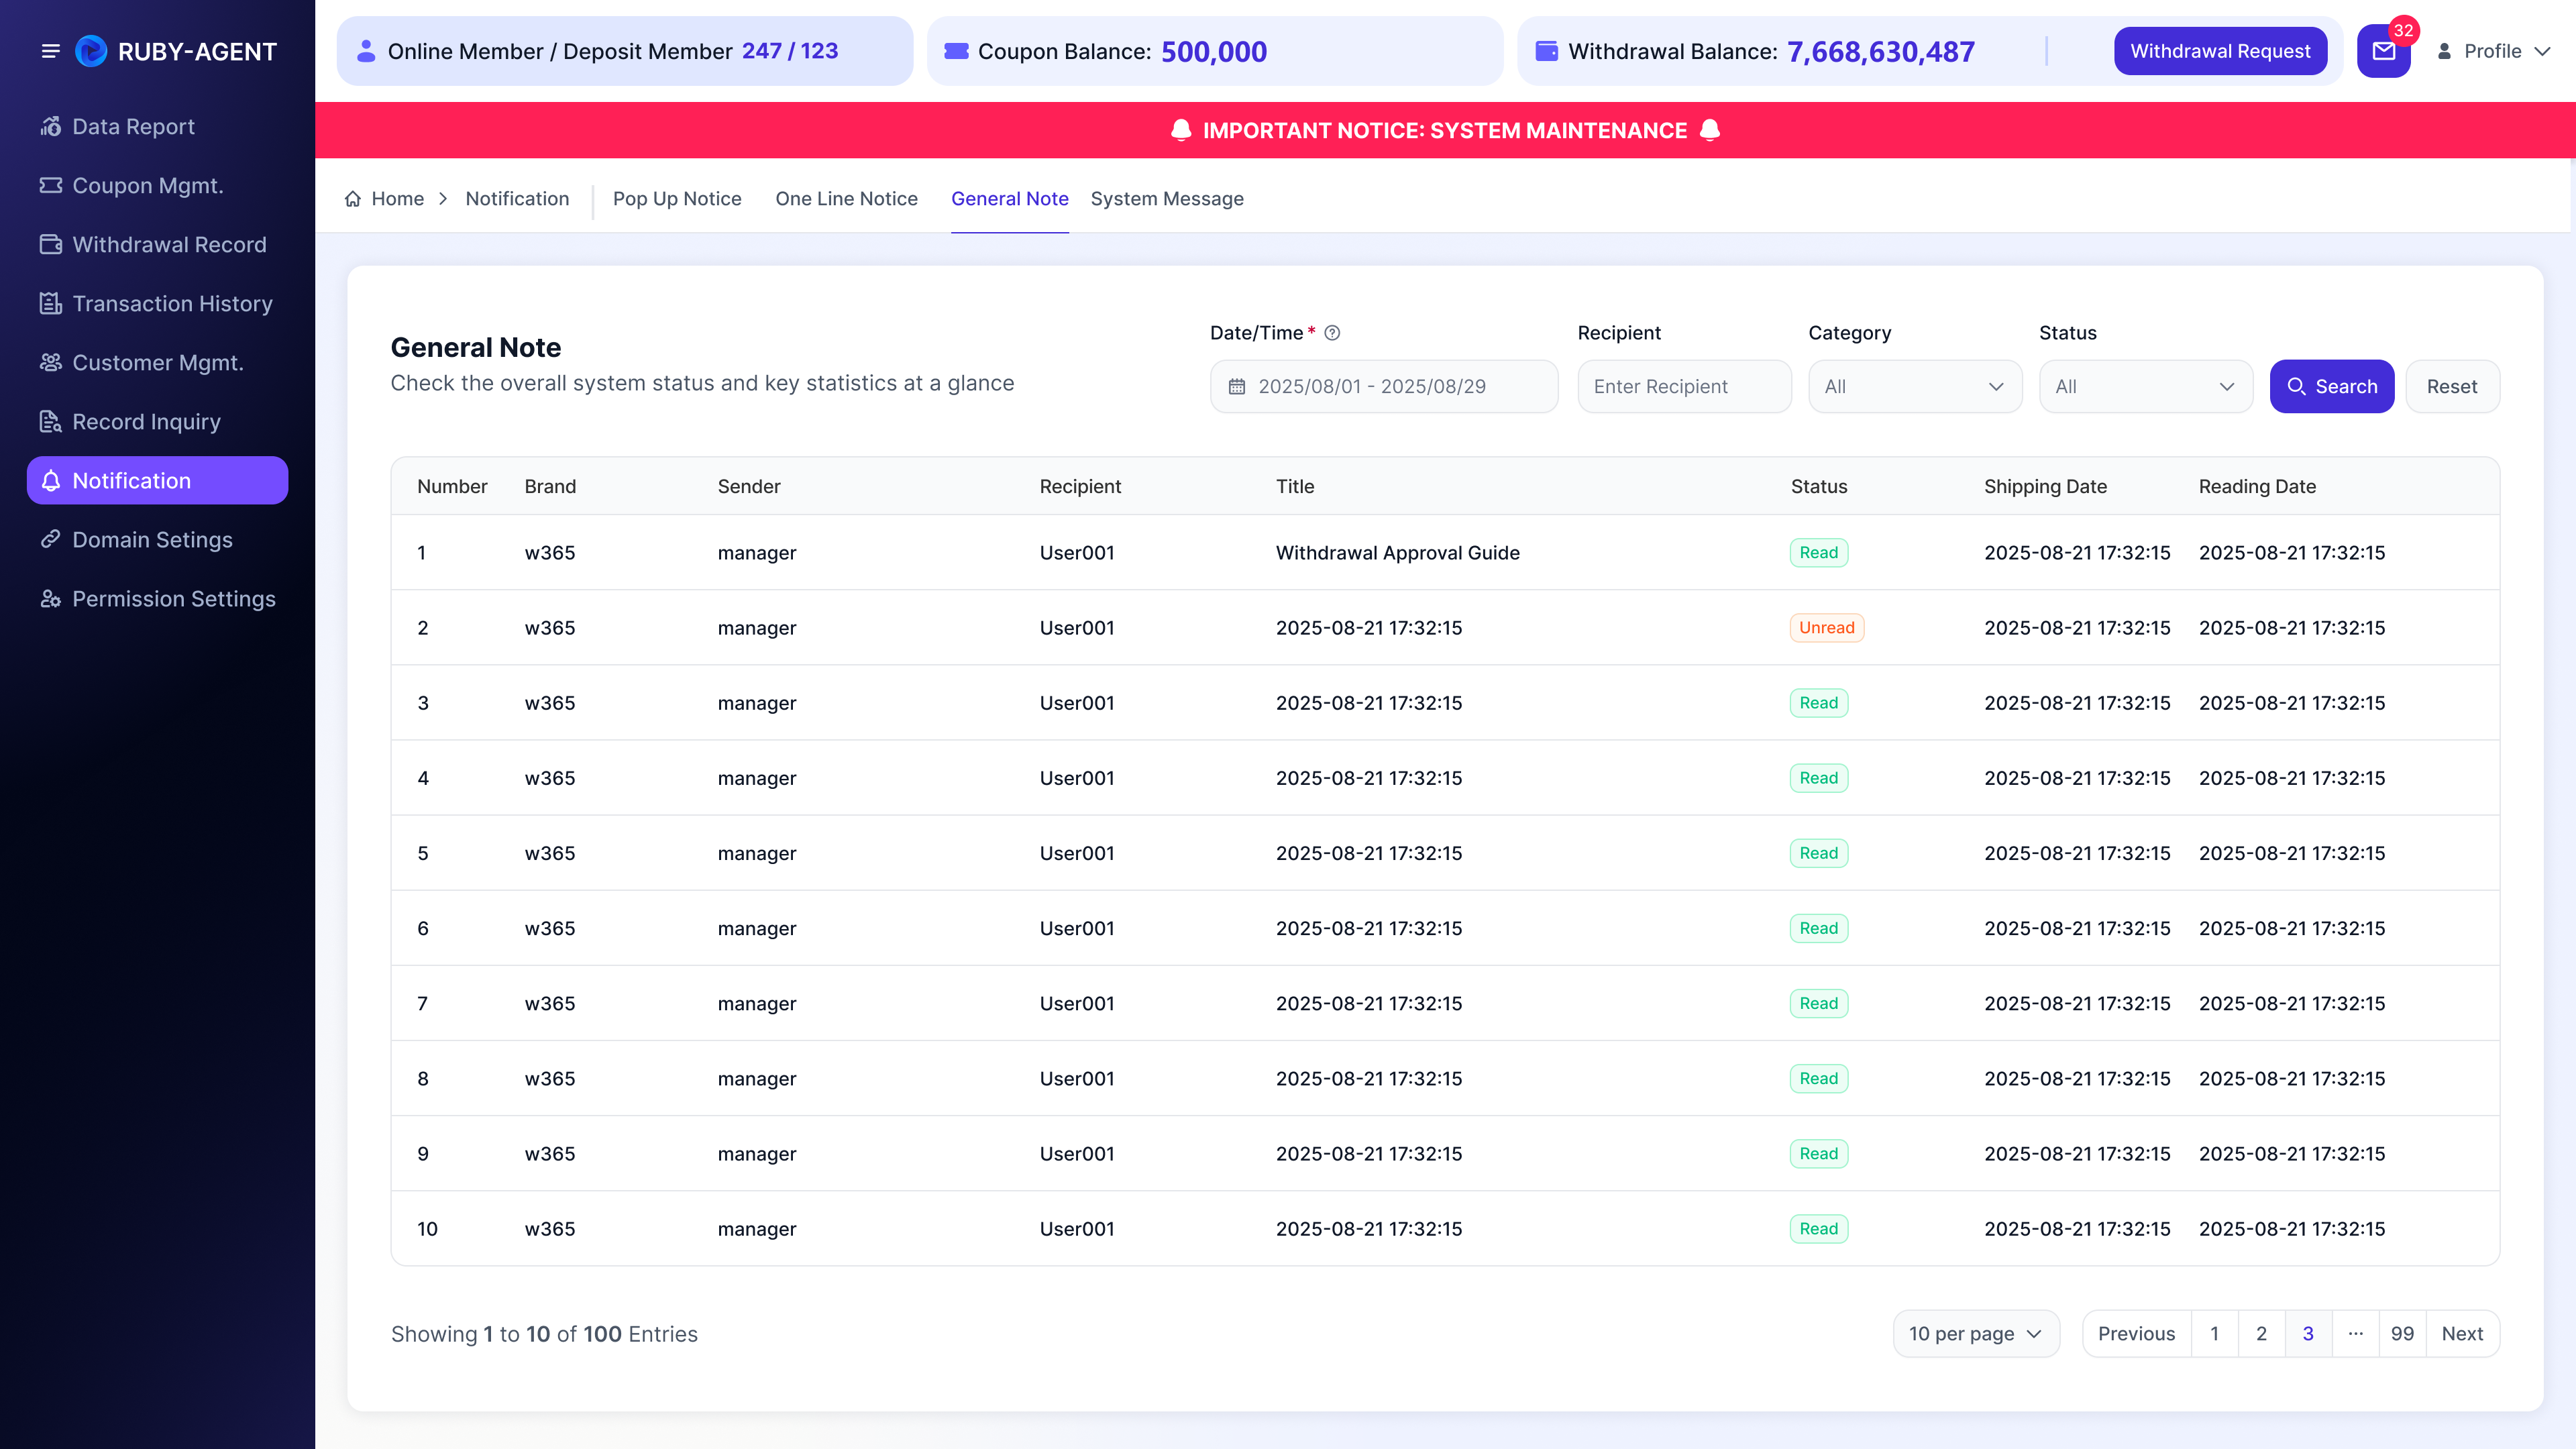2576x1449 pixels.
Task: Click the Home breadcrumb house icon
Action: pos(353,199)
